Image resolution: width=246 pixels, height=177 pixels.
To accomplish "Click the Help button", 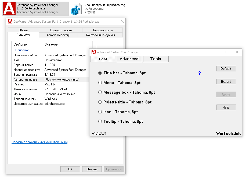I will tap(226, 107).
